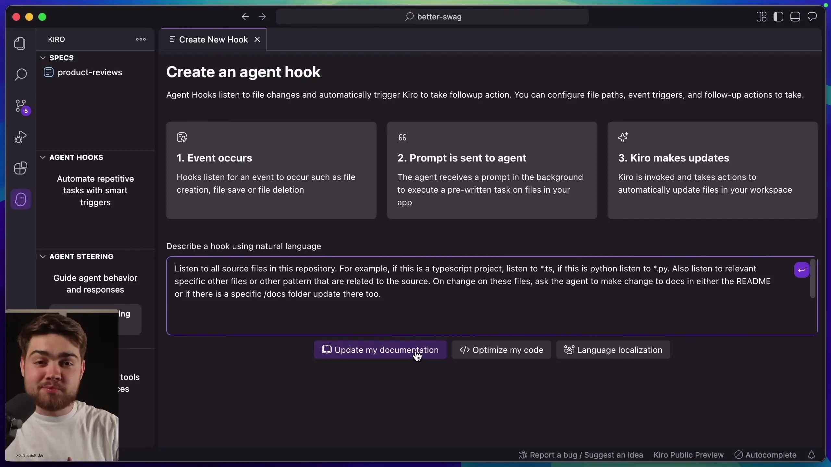
Task: Open the product-reviews spec
Action: point(90,72)
